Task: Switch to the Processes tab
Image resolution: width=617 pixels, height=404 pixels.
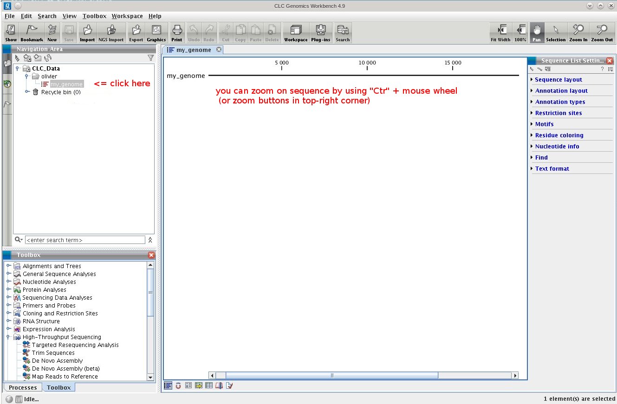Action: pos(23,387)
